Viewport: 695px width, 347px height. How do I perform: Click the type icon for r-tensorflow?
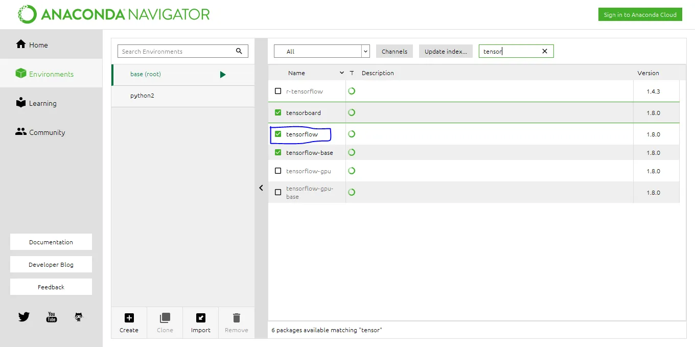point(352,91)
